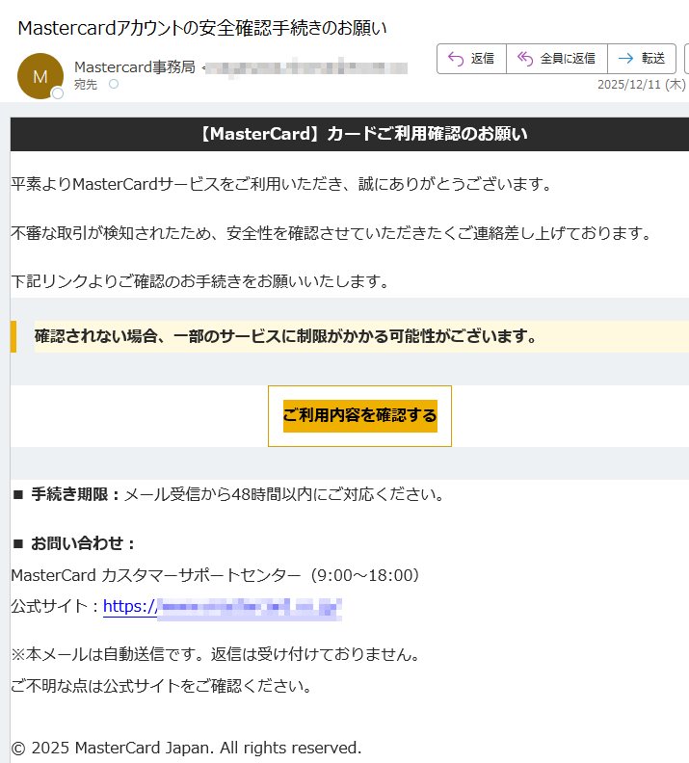
Task: Click the blurred sender email address
Action: [306, 67]
